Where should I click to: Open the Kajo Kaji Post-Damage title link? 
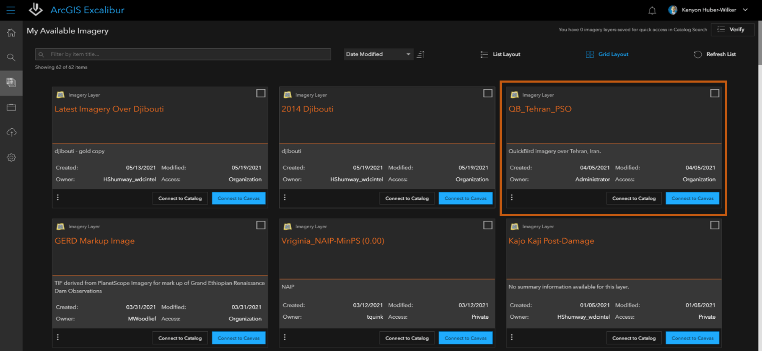(551, 241)
